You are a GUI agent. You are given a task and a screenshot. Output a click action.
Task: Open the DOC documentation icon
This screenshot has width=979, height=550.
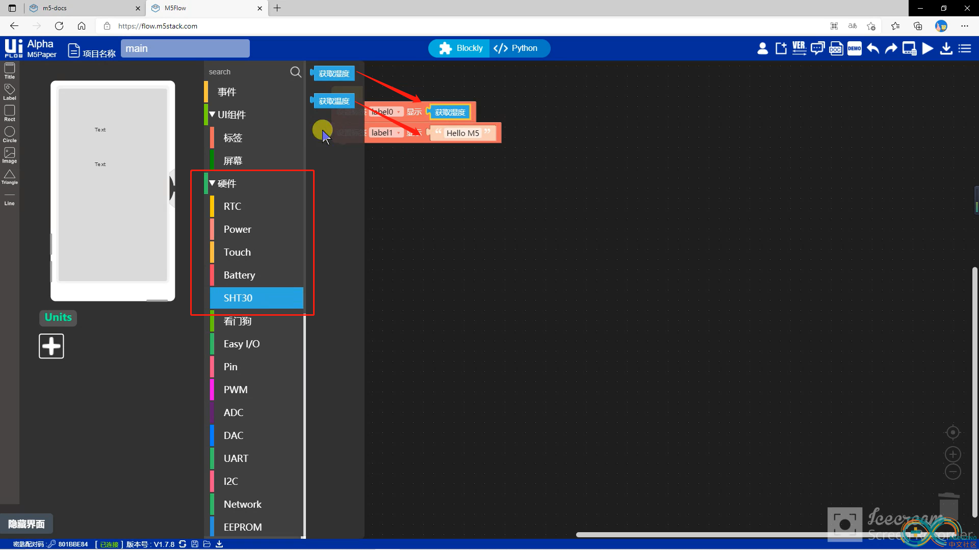(x=836, y=48)
